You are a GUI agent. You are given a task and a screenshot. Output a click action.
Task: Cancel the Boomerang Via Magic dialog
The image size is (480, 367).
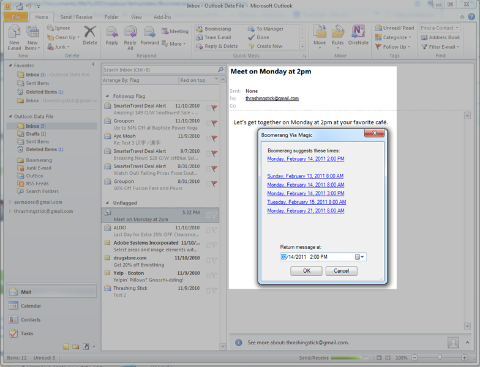click(342, 271)
